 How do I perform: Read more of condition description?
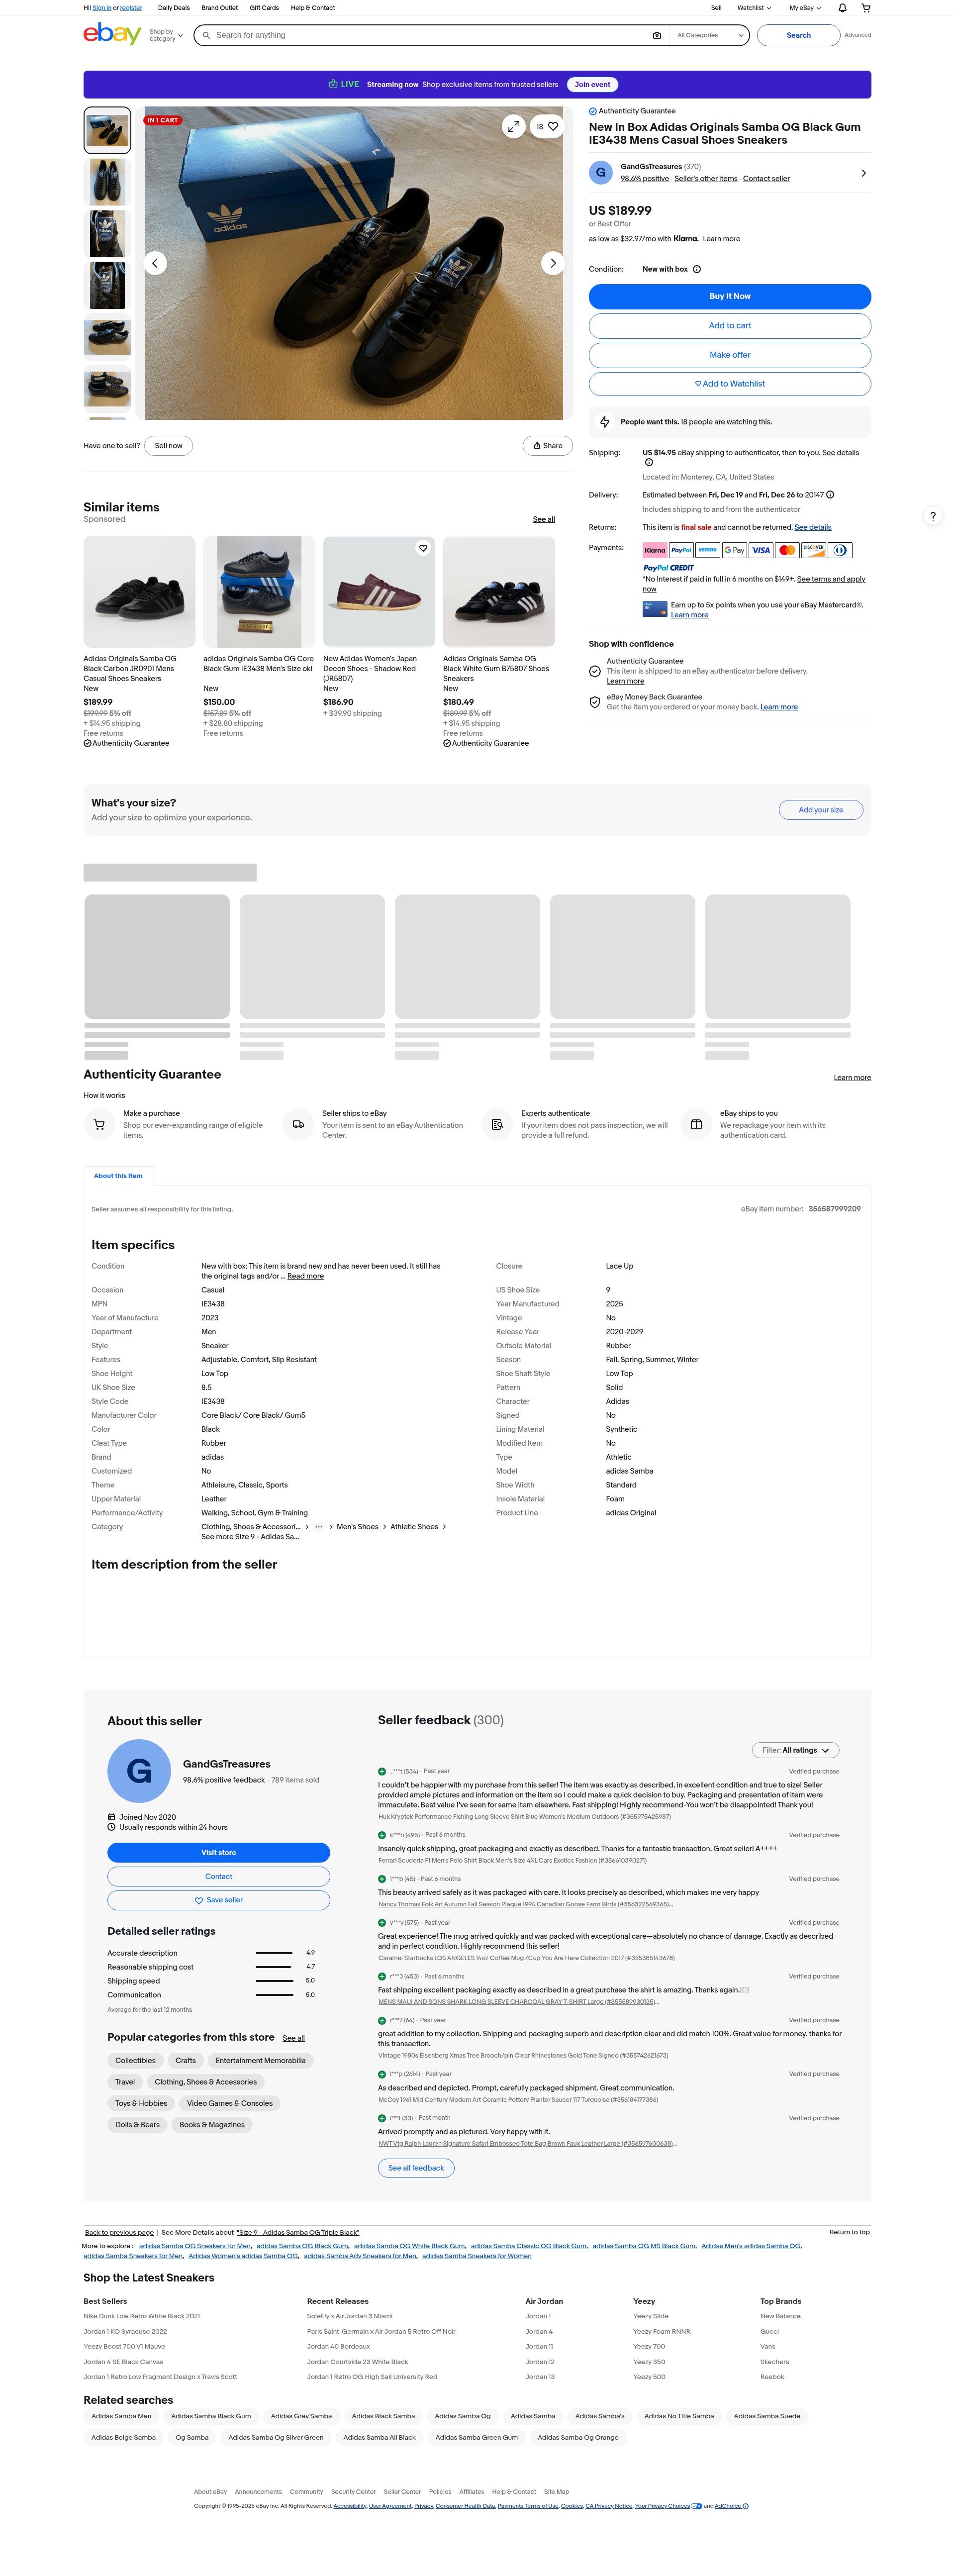[305, 1276]
